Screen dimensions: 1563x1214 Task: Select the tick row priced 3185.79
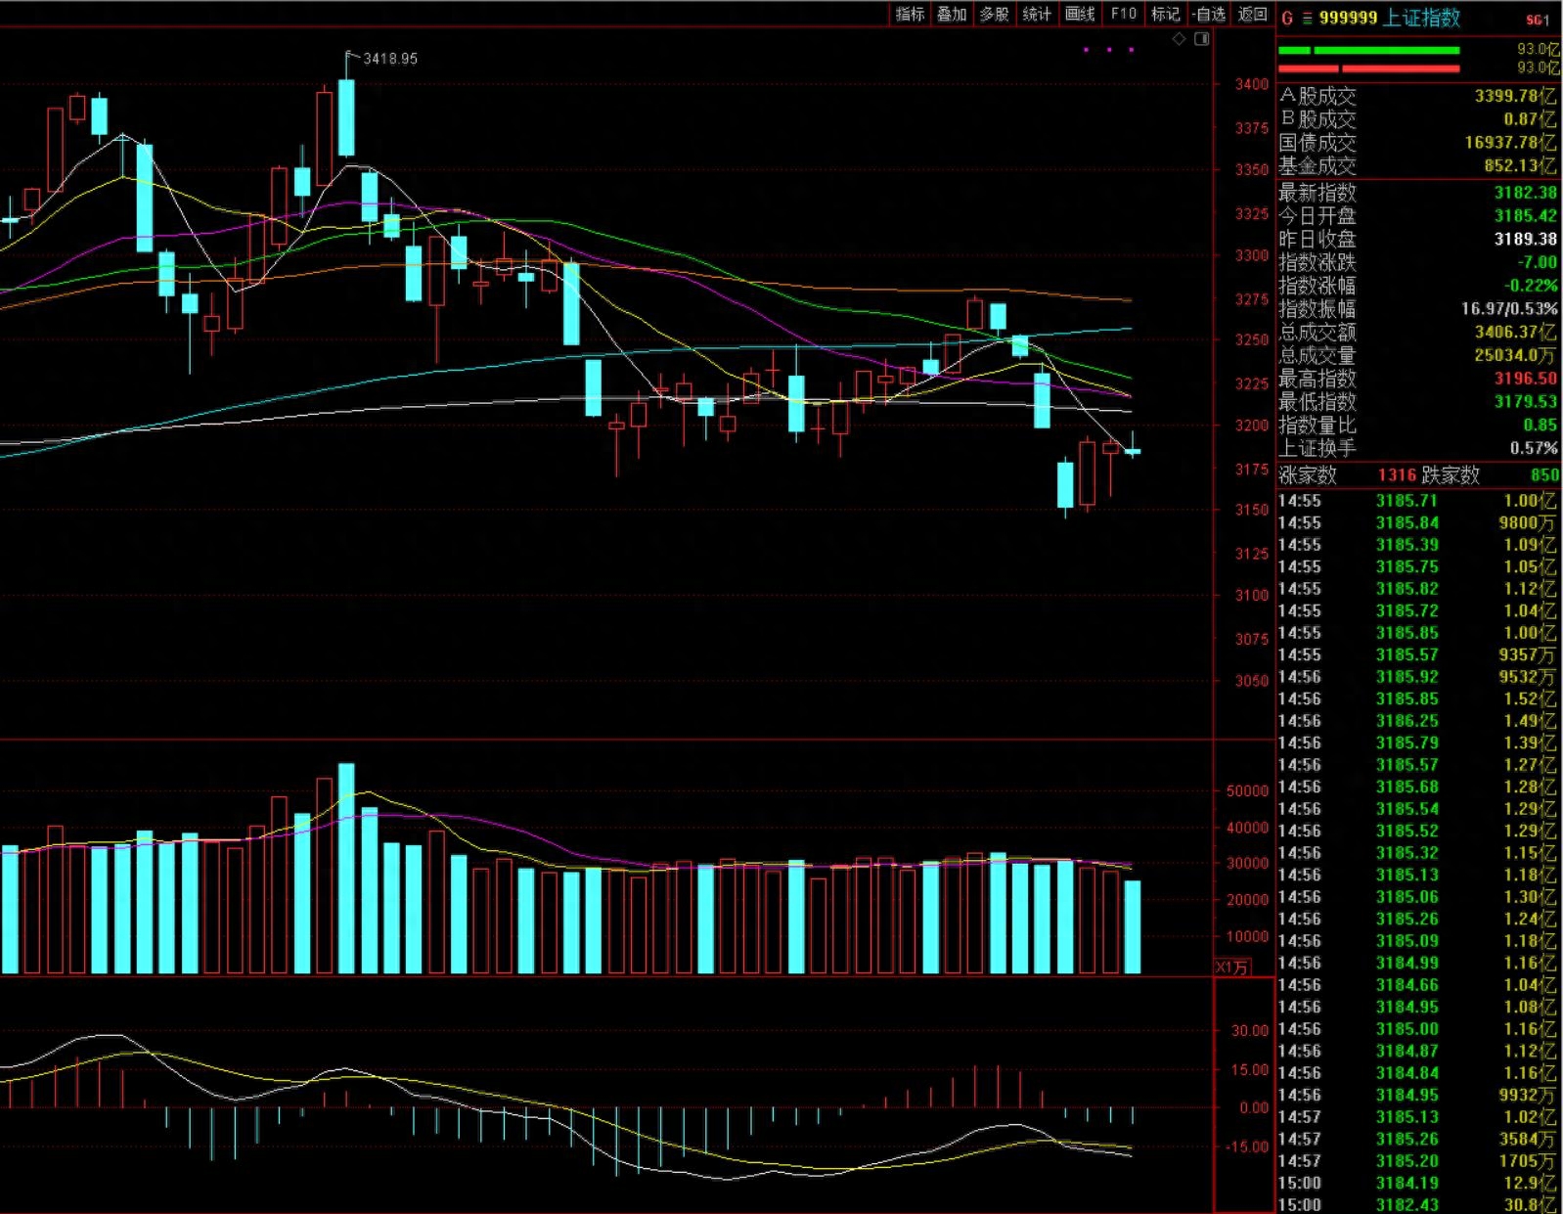pos(1417,743)
